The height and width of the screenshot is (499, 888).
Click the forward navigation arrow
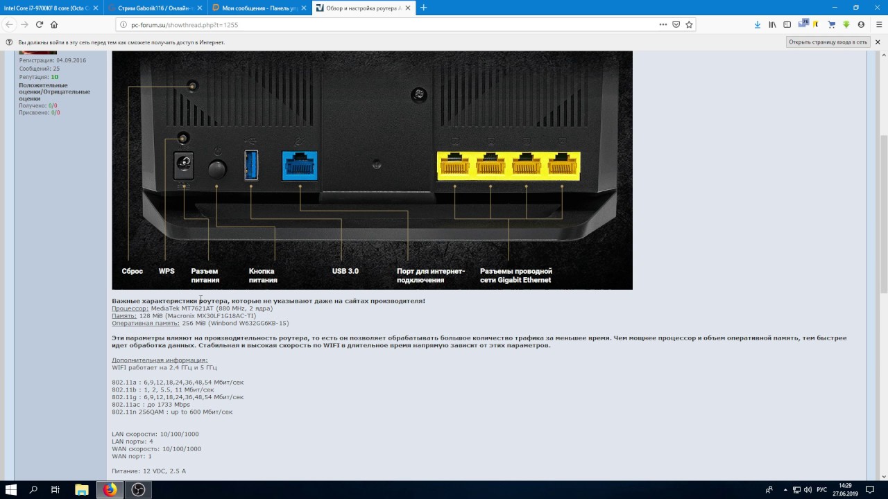24,24
